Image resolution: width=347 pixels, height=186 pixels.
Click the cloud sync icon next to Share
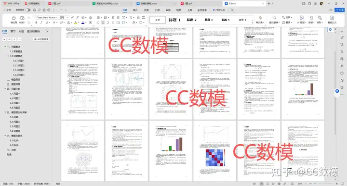pyautogui.click(x=331, y=10)
